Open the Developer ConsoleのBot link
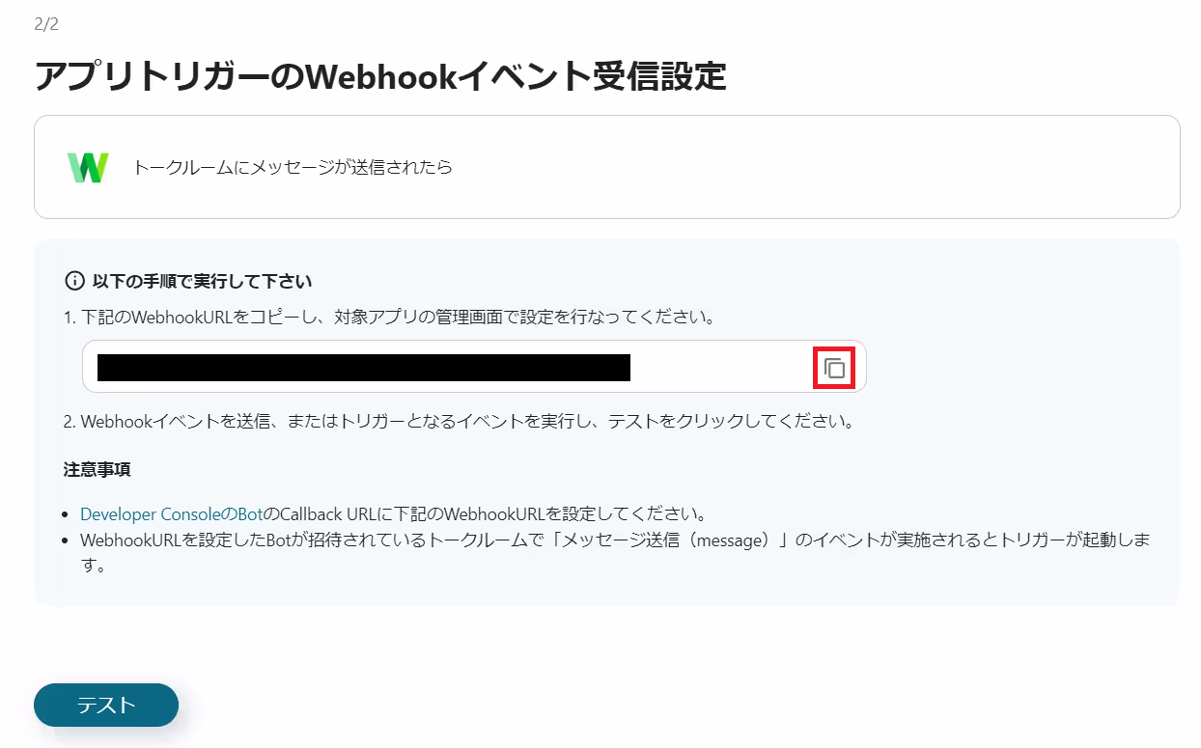Screen dimensions: 1201x748 tap(171, 513)
